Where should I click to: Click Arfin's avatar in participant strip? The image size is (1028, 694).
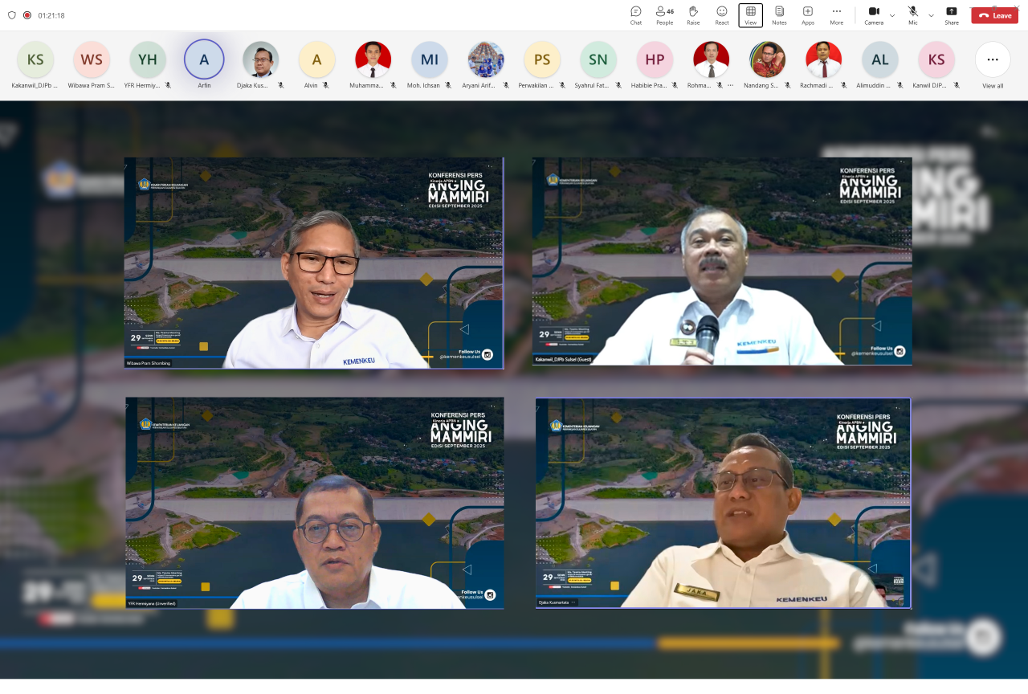[x=204, y=59]
